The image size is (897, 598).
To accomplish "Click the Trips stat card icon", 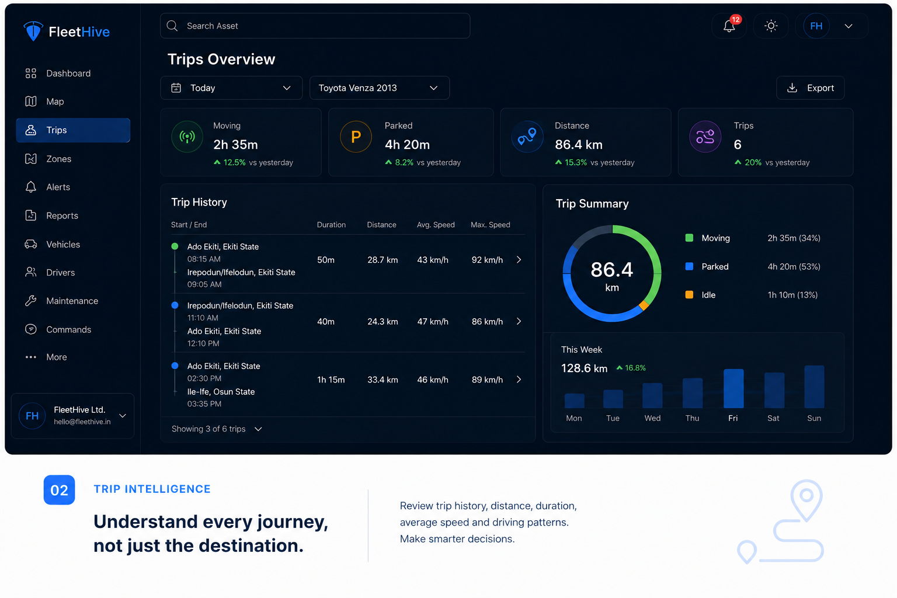I will 705,137.
